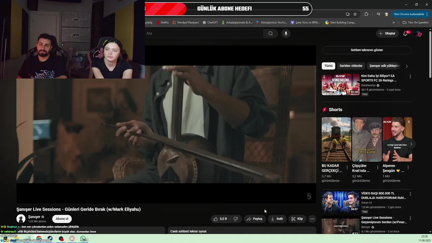Image resolution: width=432 pixels, height=243 pixels.
Task: Open the Çöpçüler Kralı'nda short thumbnail
Action: pos(367,139)
